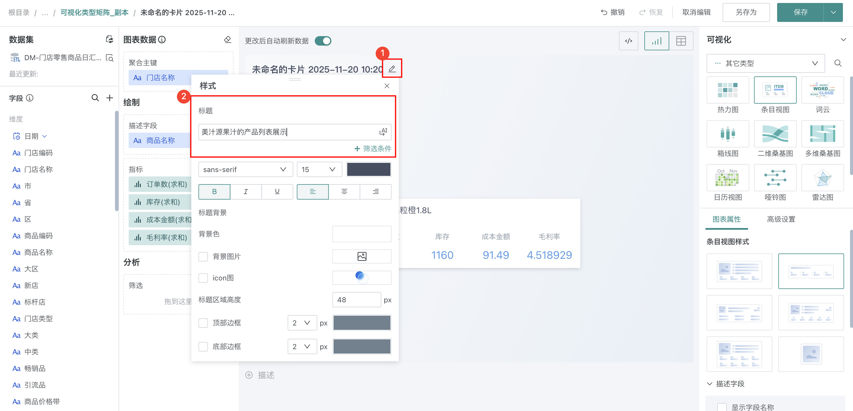This screenshot has height=411, width=853.
Task: Refresh the dataset icon
Action: point(109,40)
